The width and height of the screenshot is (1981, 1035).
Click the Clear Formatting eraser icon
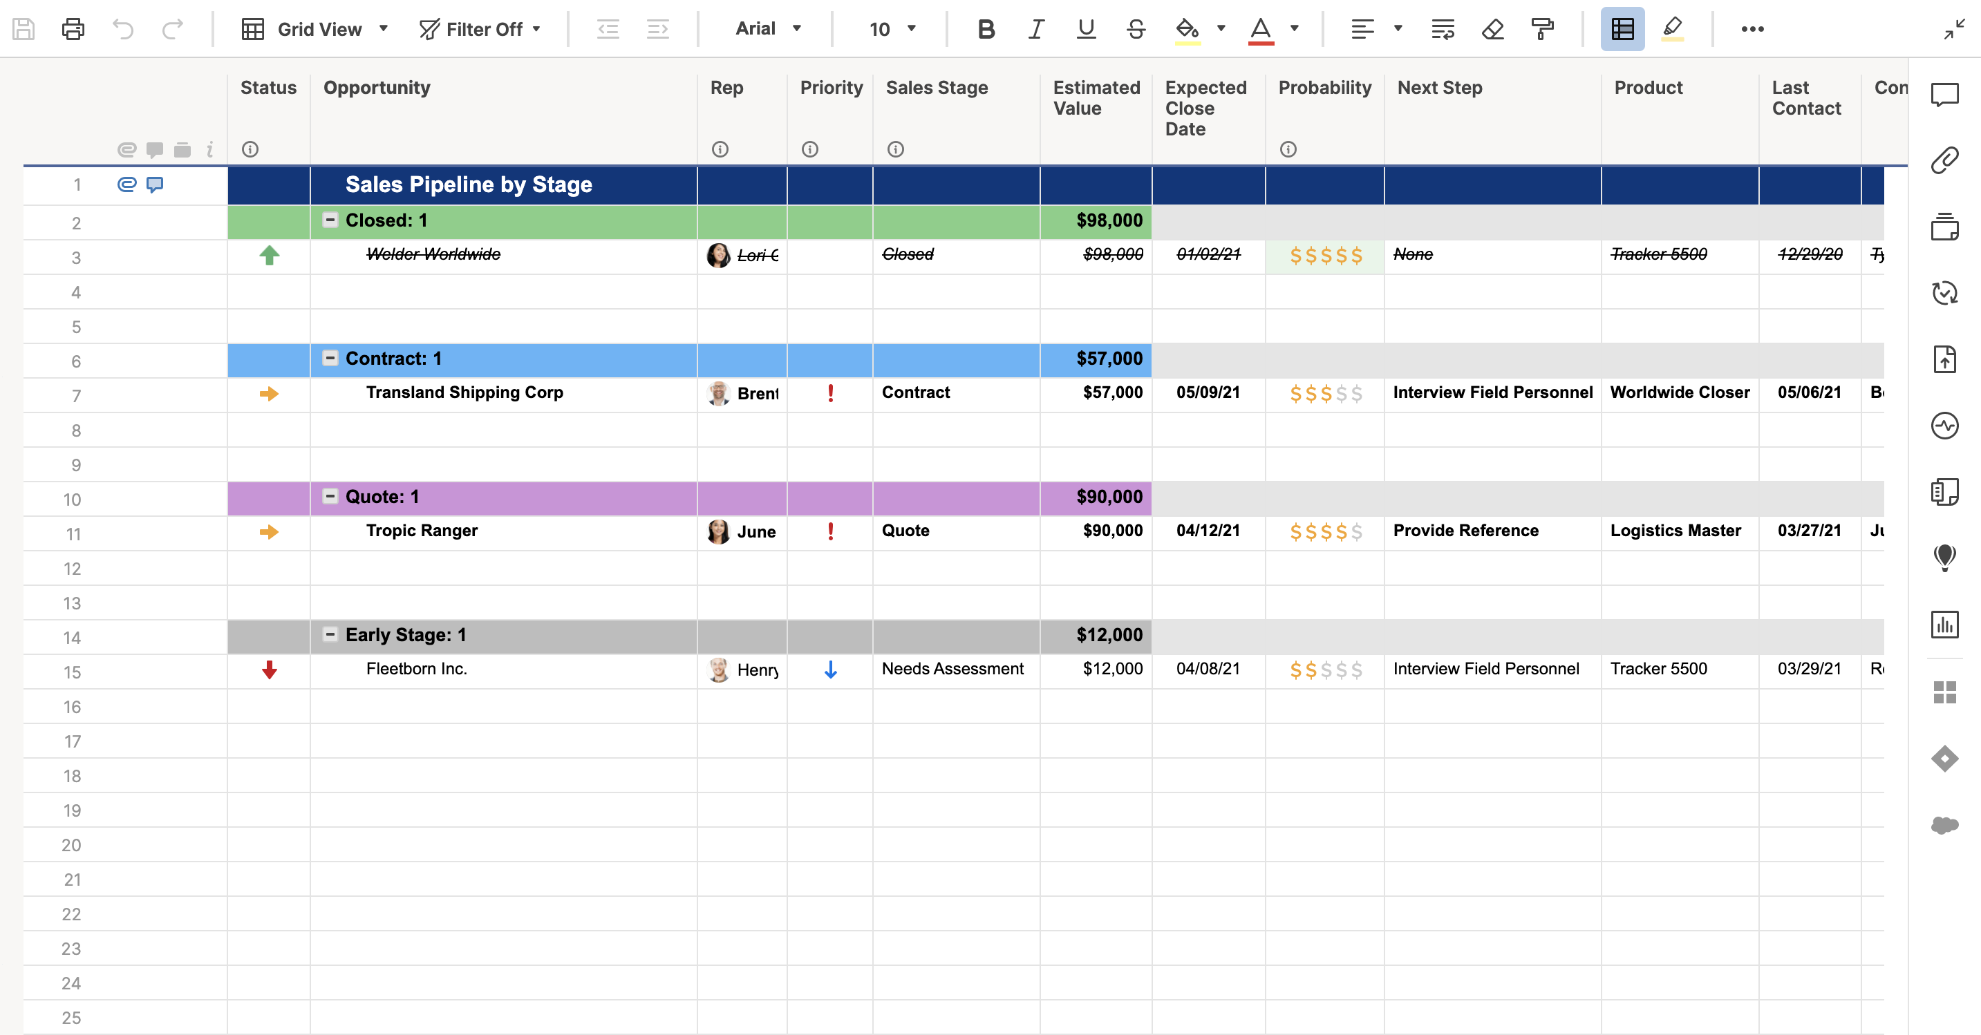1492,29
